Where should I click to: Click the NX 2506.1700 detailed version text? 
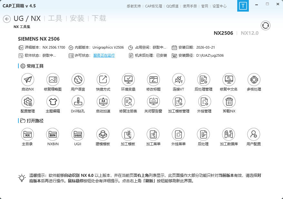pyautogui.click(x=54, y=47)
